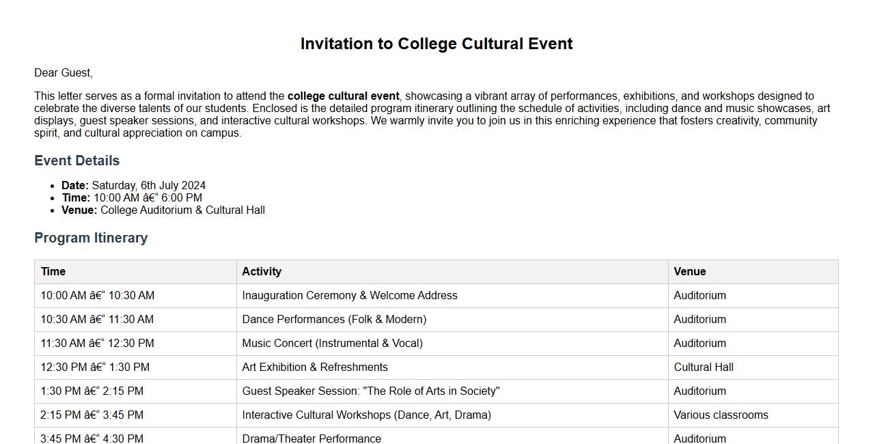Select the 'Dance Performances (Folk & Modern)' cell
Viewport: 873px width, 444px height.
(334, 320)
